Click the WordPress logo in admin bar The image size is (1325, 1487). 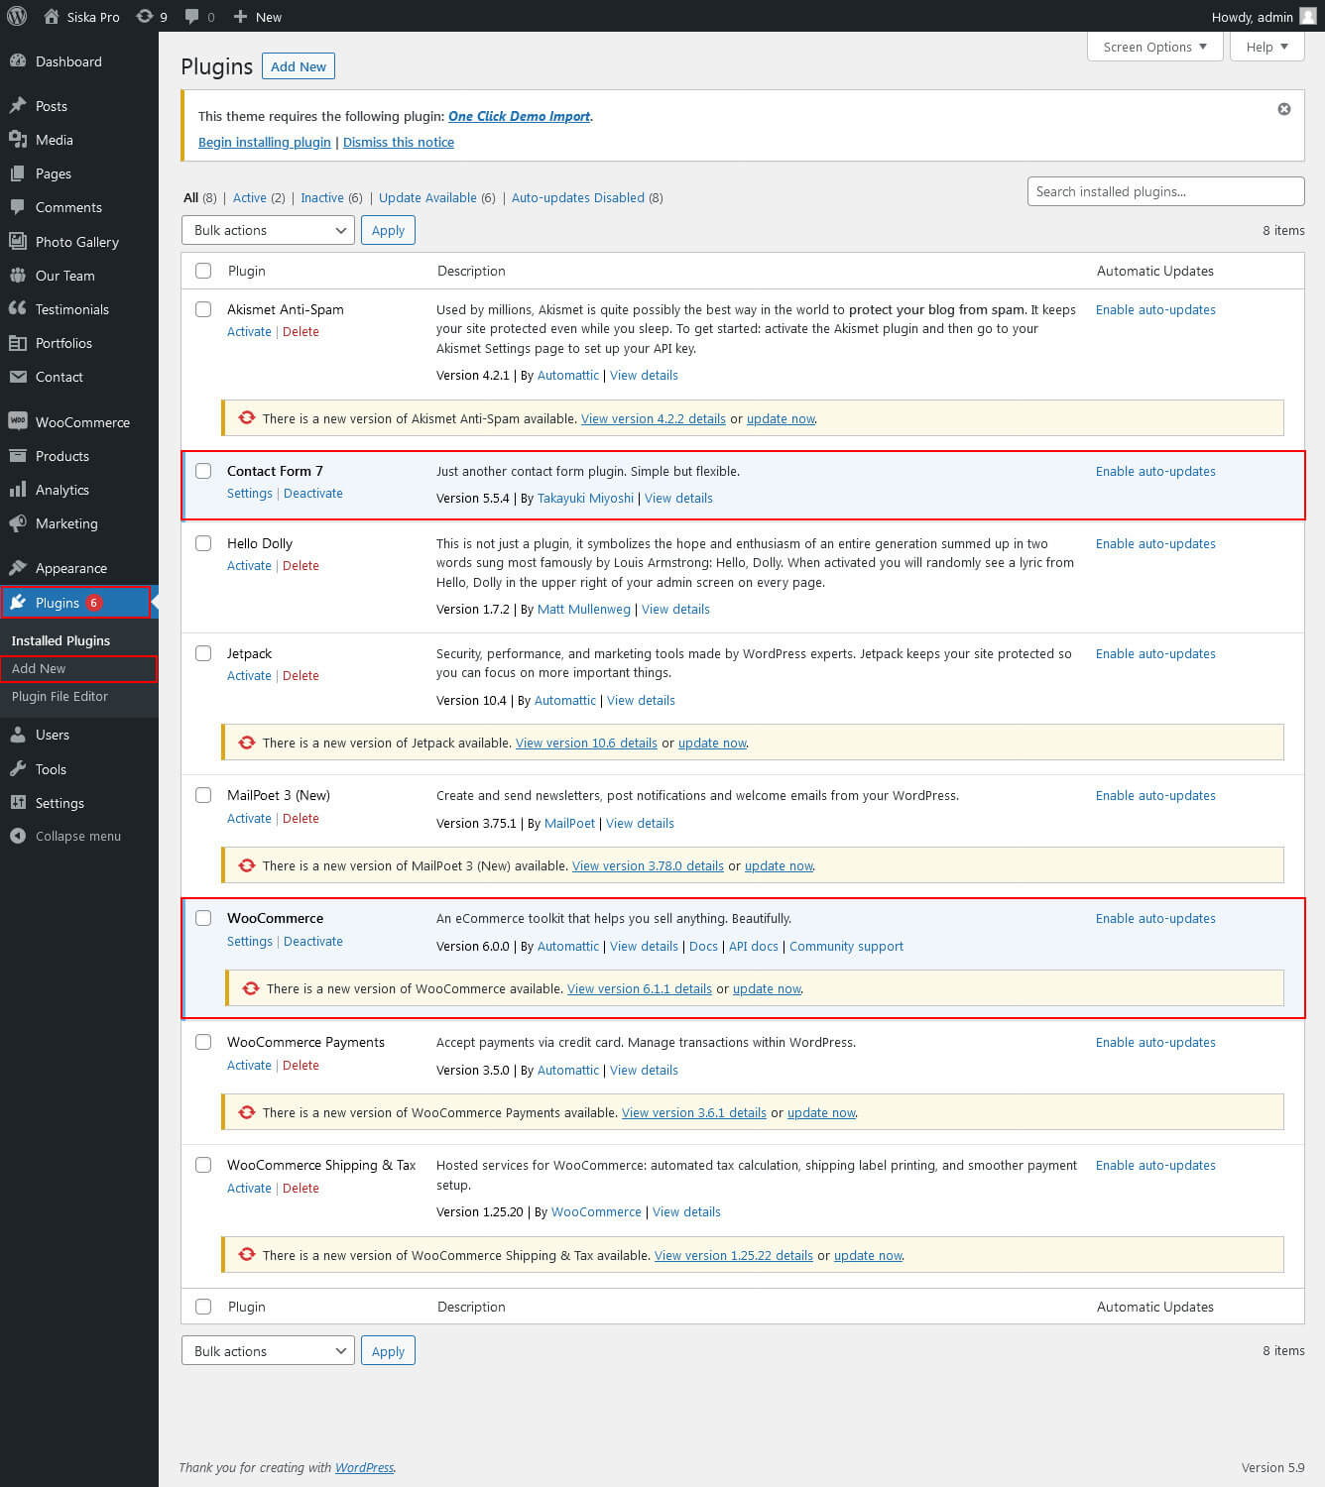17,16
